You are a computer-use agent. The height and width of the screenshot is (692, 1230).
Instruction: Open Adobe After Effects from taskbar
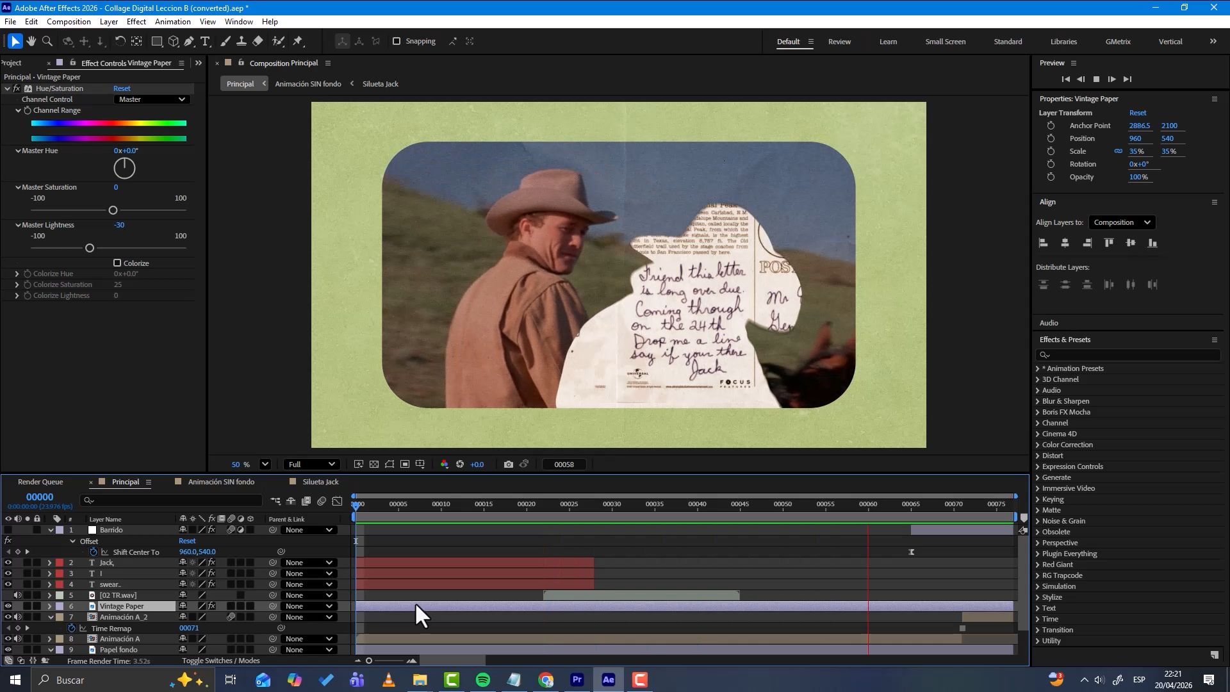[x=609, y=680]
